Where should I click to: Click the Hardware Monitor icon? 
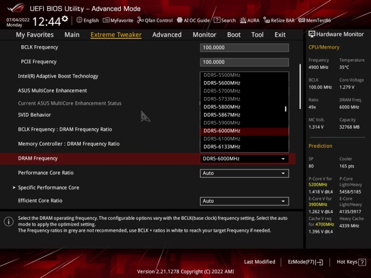tap(312, 34)
